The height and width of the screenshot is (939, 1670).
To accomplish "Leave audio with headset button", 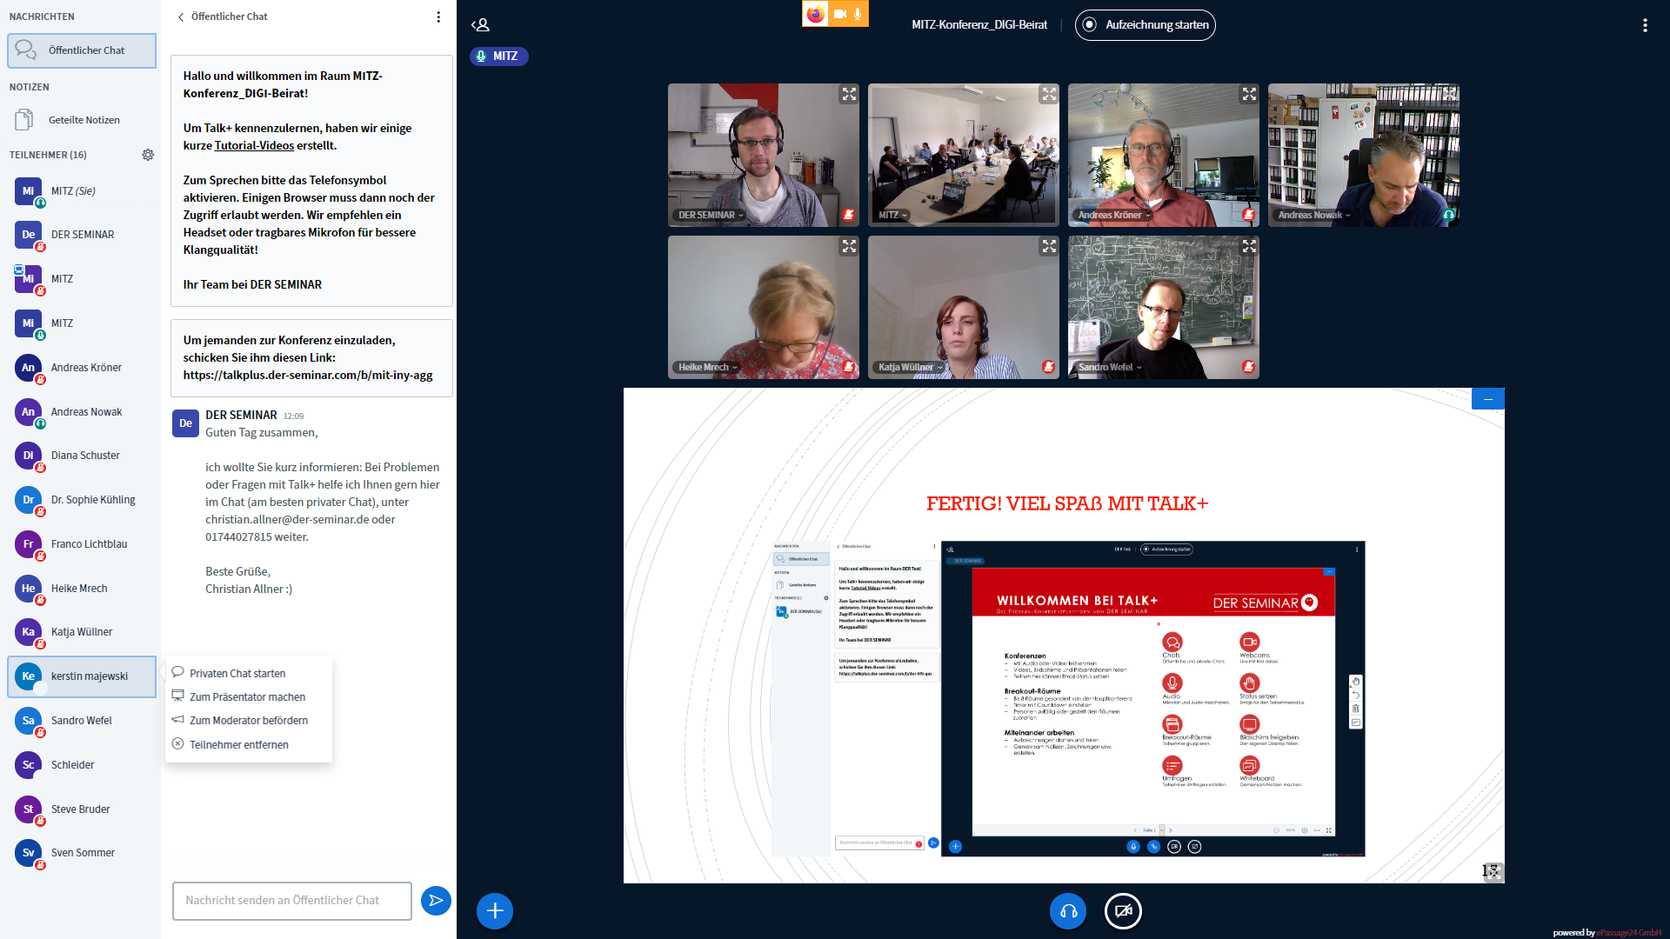I will coord(1068,910).
